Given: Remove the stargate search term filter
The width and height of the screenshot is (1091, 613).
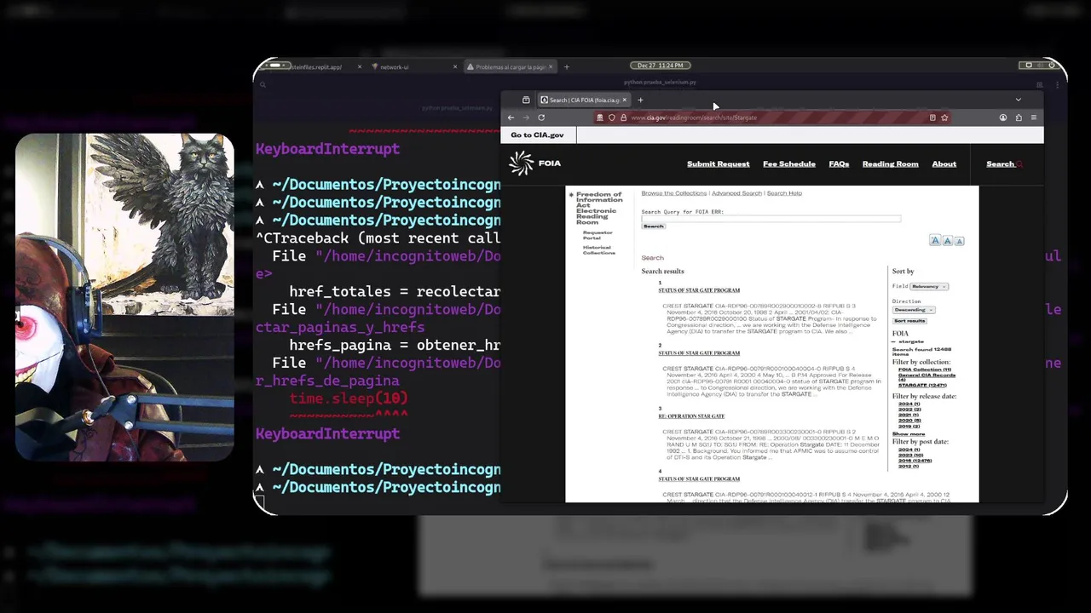Looking at the screenshot, I should tap(895, 341).
